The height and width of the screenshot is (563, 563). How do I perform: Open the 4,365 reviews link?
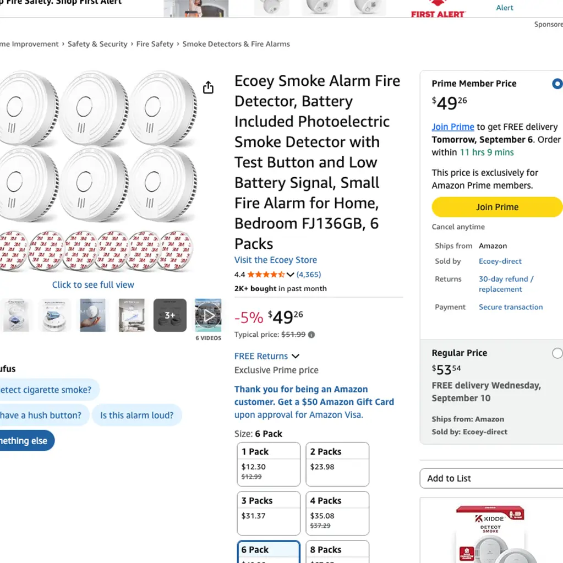point(309,275)
